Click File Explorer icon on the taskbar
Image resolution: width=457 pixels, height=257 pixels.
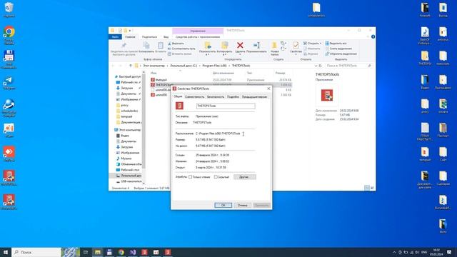coord(98,252)
